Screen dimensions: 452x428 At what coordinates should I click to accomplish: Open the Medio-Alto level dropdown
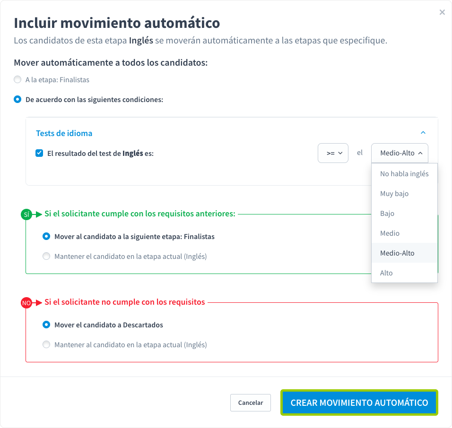point(400,153)
